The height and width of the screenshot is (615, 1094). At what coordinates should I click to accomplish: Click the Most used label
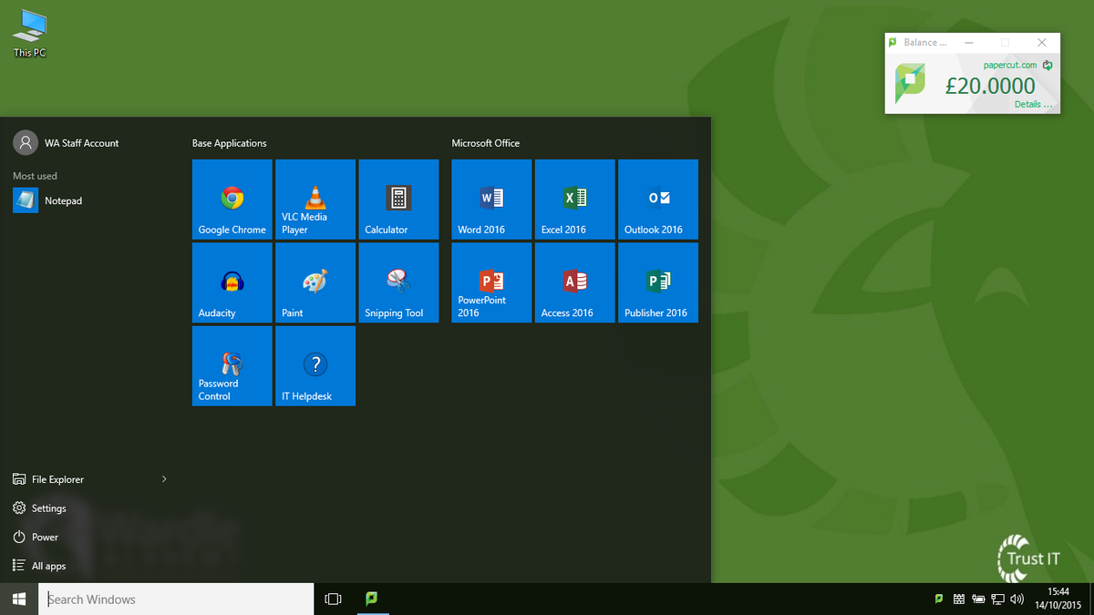pyautogui.click(x=35, y=176)
